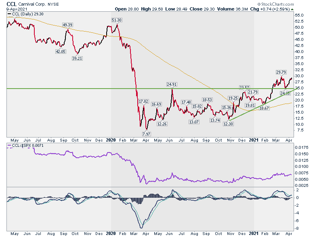The width and height of the screenshot is (315, 237).
Task: Click the 2021 label under the price chart
Action: pos(254,140)
